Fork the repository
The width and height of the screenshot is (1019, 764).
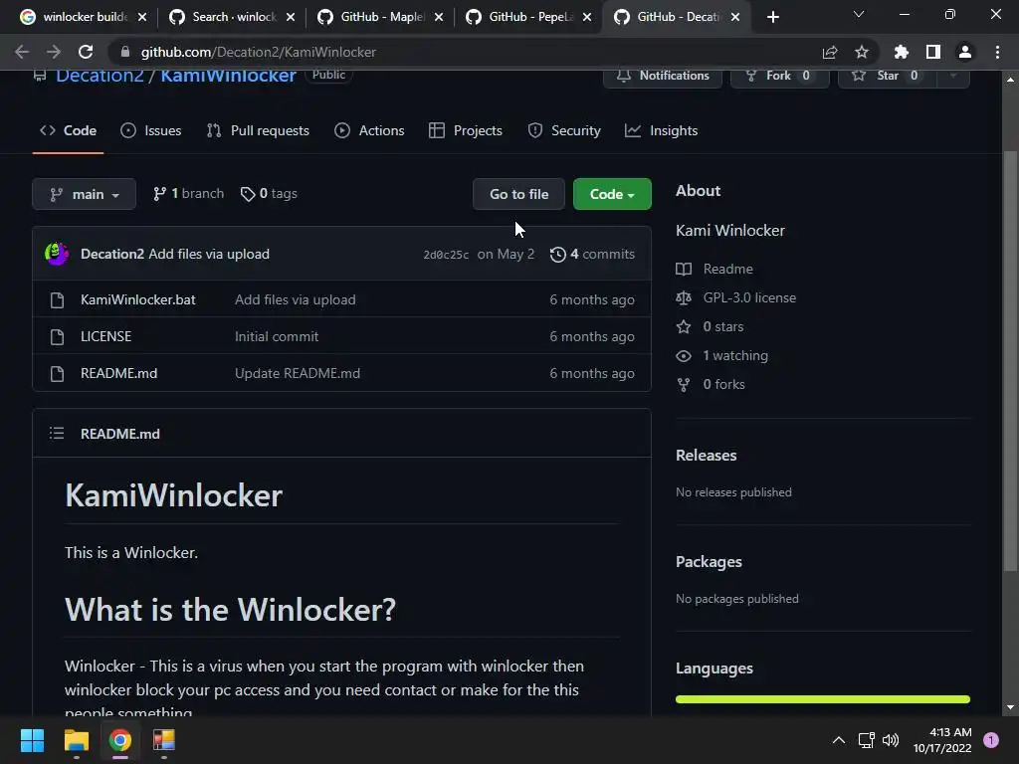point(779,76)
